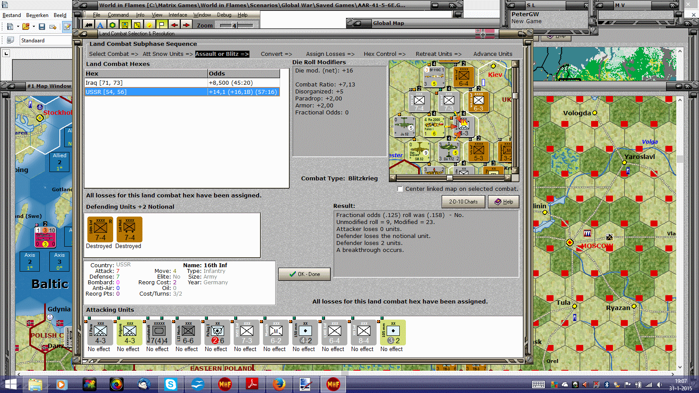Click the system tray clock
Screen dimensions: 699x393
(681, 385)
